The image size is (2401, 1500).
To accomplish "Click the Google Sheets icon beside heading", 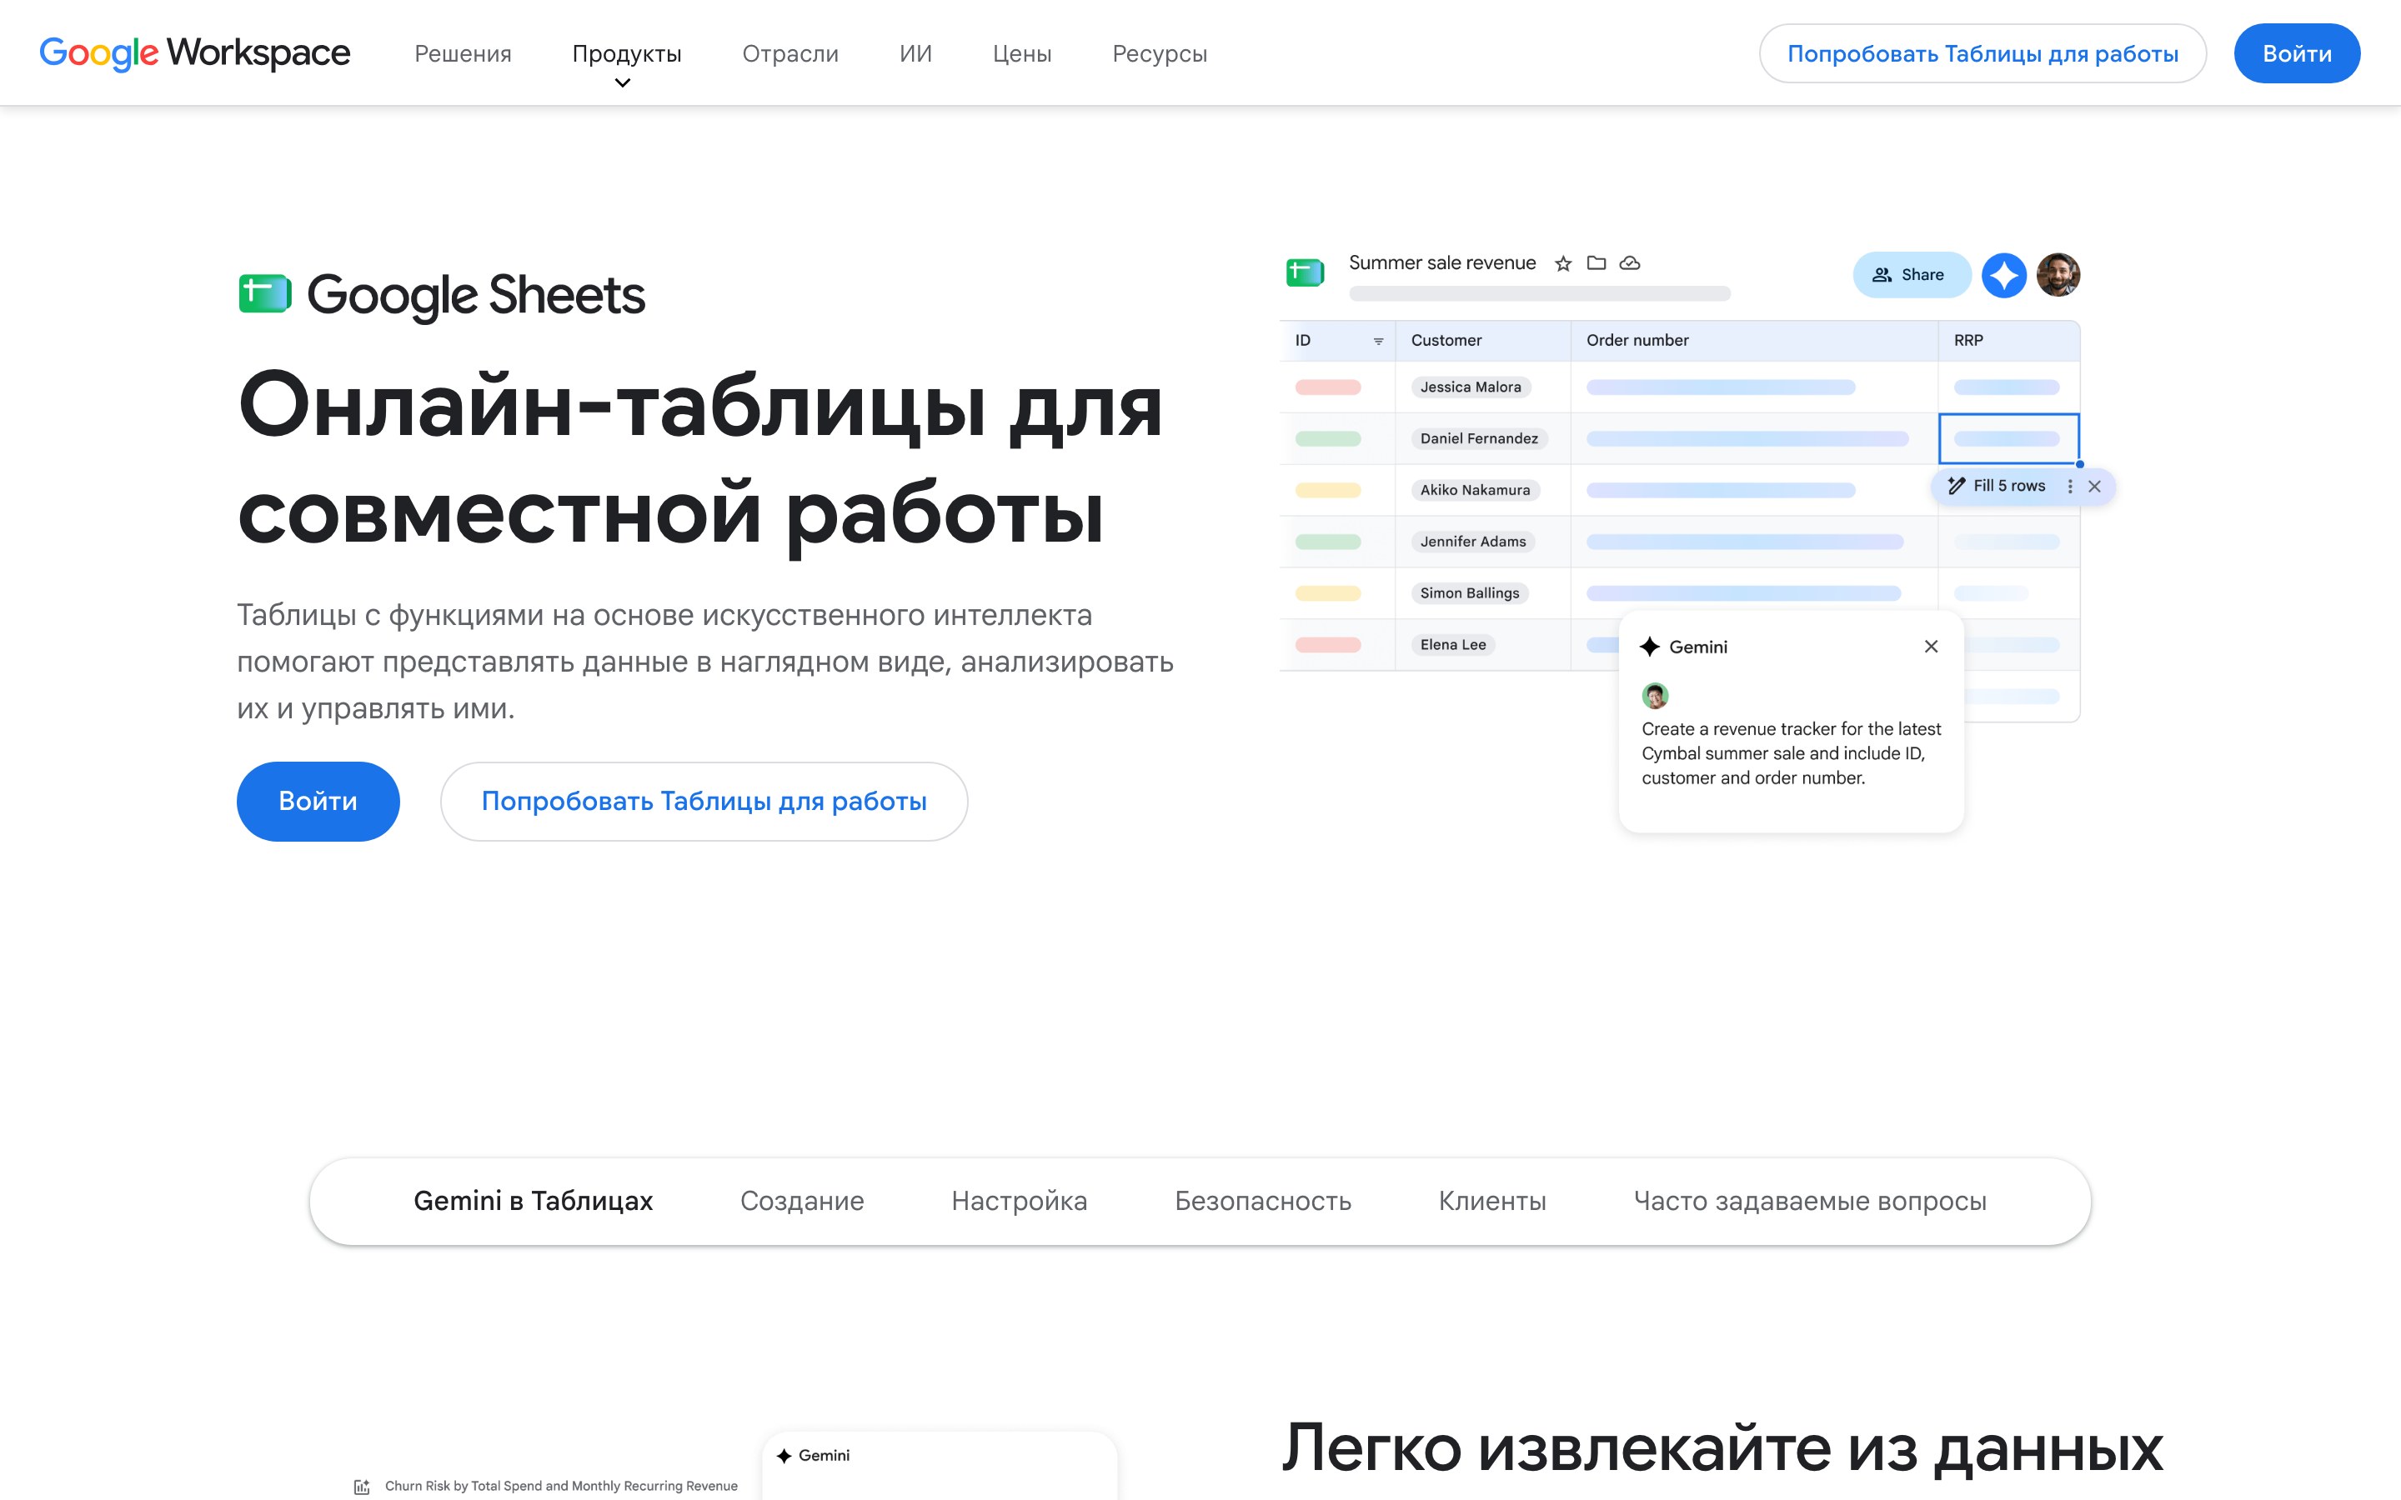I will (265, 293).
